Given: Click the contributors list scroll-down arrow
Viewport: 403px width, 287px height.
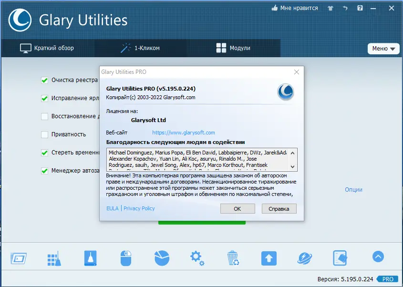Looking at the screenshot, I should 292,166.
